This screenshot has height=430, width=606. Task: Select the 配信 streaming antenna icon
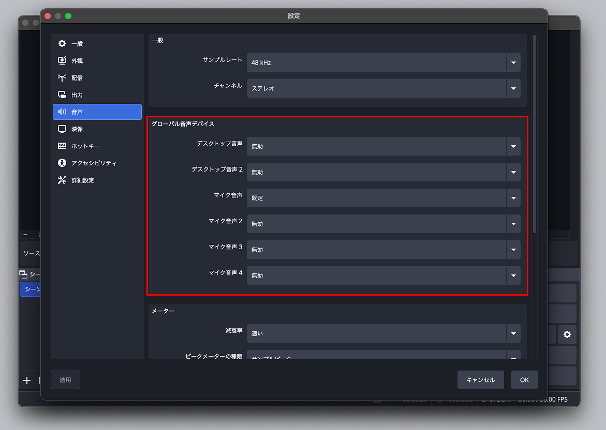click(x=62, y=78)
